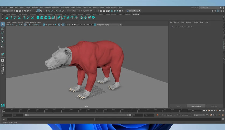Choose the Scale tool in the toolbox
This screenshot has width=225, height=130.
tap(3, 46)
